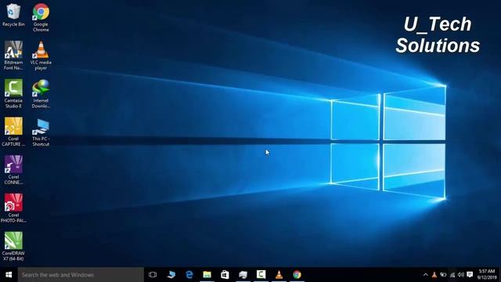Select the CorelDRAW X7 (64-Bit) shortcut
501x282 pixels.
coord(13,246)
